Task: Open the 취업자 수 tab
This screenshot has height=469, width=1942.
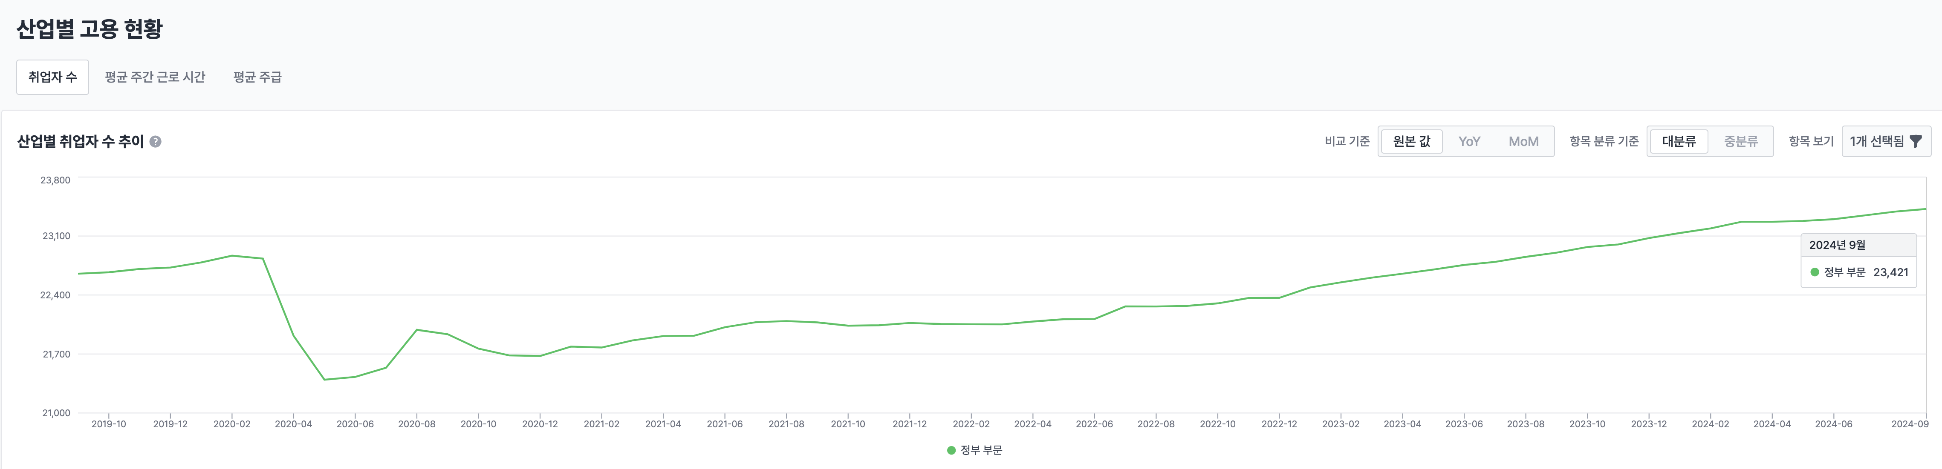Action: coord(53,77)
